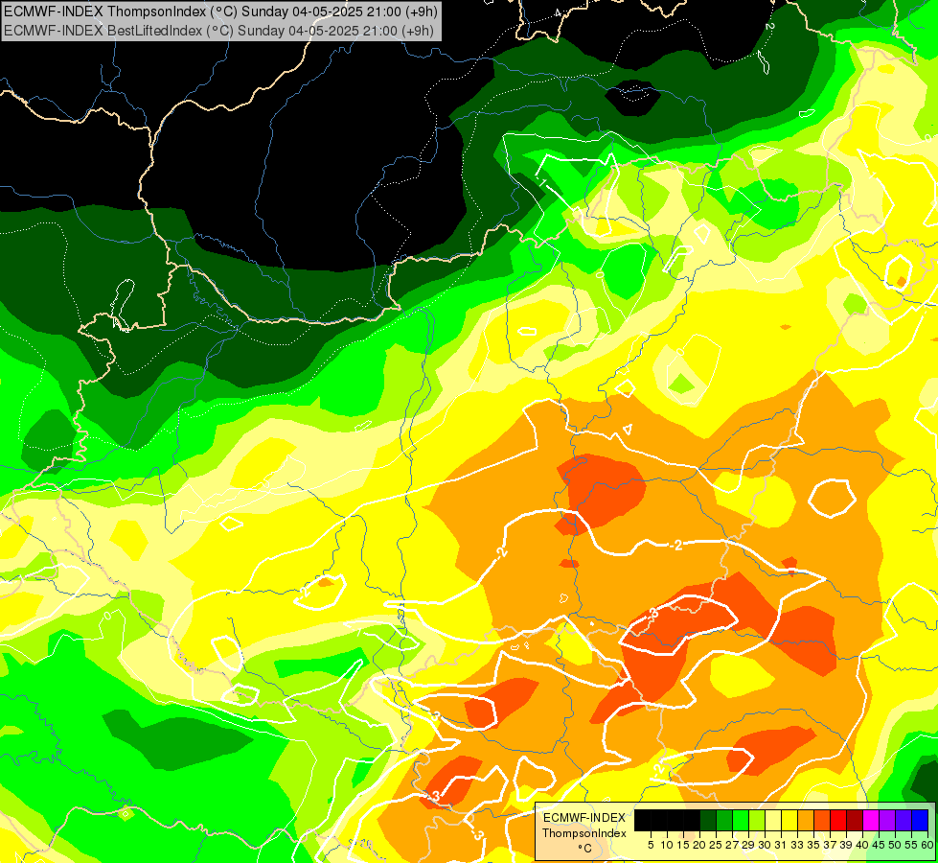Pick the blue 55–60 legend swatch
The height and width of the screenshot is (863, 938).
click(x=920, y=820)
